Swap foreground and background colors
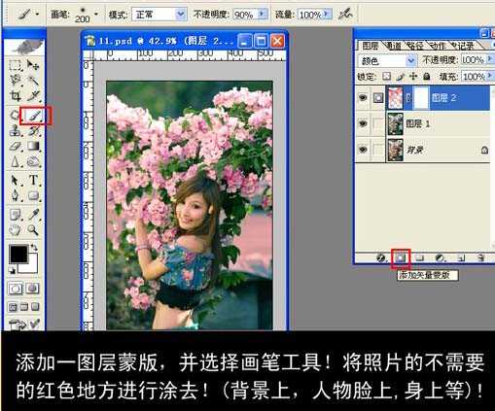This screenshot has height=411, width=495. click(x=34, y=248)
